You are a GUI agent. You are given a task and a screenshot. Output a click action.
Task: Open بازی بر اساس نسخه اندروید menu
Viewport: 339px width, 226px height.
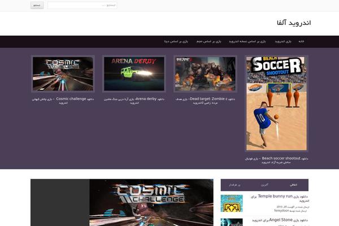point(247,41)
